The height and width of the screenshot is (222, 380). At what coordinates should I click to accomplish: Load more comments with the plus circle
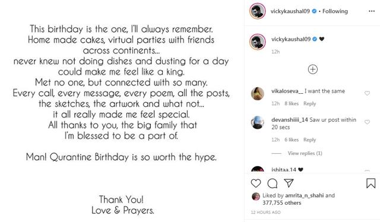click(x=313, y=69)
